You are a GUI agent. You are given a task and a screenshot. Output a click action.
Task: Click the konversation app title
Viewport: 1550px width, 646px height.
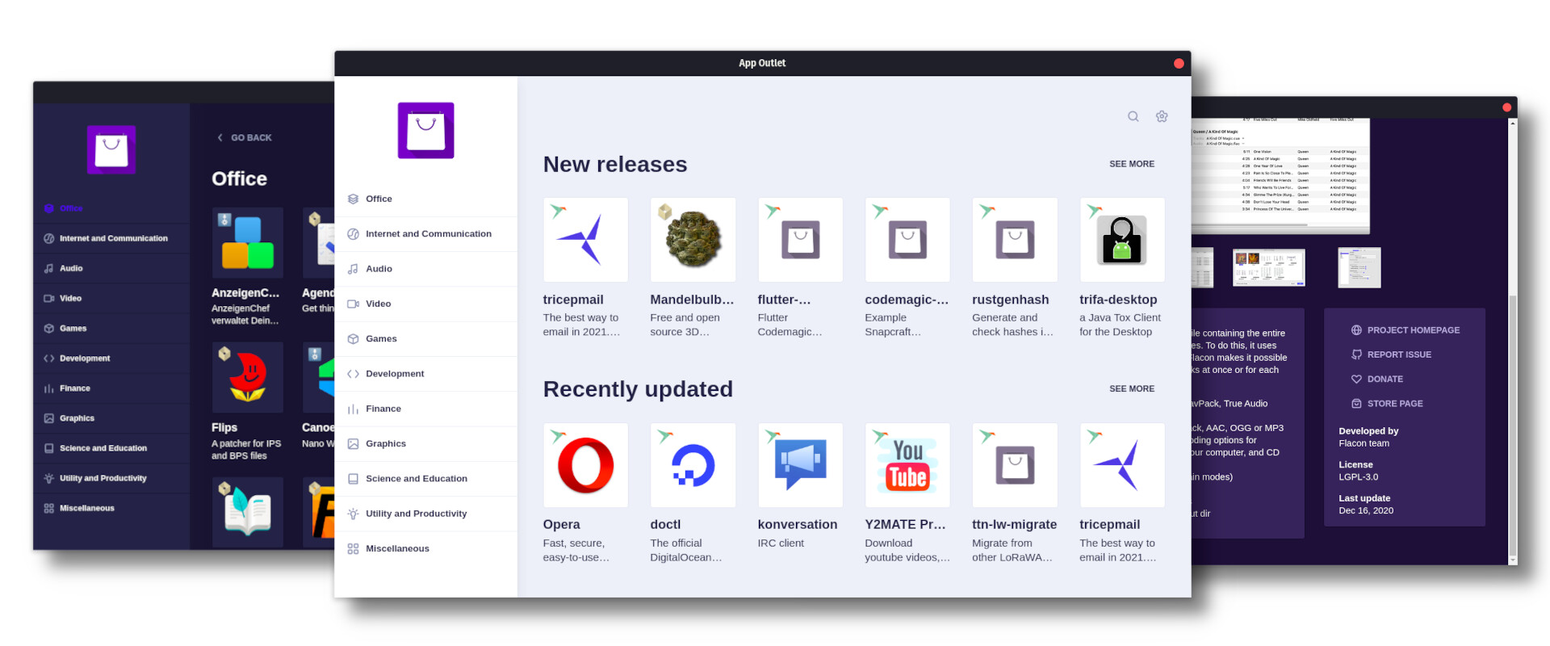pyautogui.click(x=798, y=525)
